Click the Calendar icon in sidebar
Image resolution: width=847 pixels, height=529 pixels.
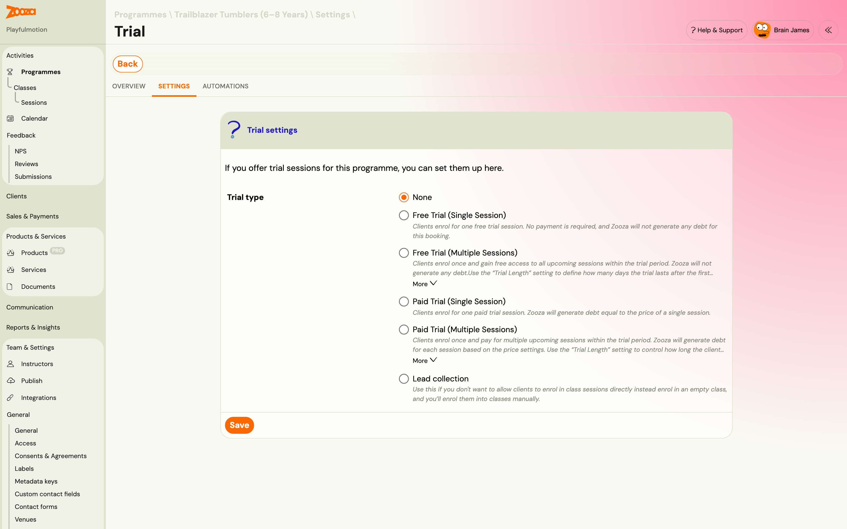10,118
